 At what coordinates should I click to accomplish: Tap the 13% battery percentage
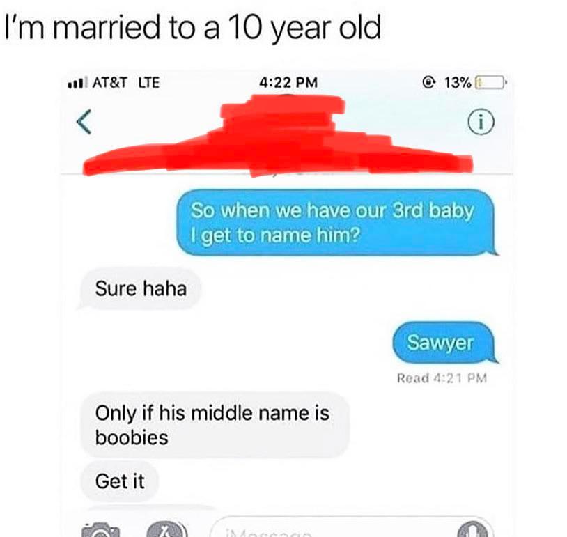click(458, 83)
